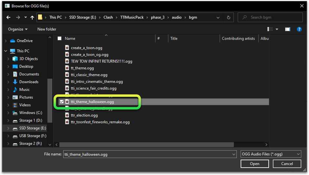Image resolution: width=309 pixels, height=175 pixels.
Task: Select create_a_toon_og.ogg file
Action: (90, 55)
